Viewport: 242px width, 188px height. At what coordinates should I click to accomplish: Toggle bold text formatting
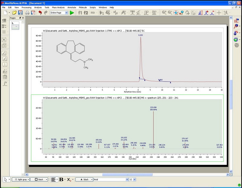(x=62, y=179)
